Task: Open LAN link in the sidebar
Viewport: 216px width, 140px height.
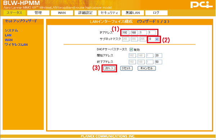Action: (8, 35)
